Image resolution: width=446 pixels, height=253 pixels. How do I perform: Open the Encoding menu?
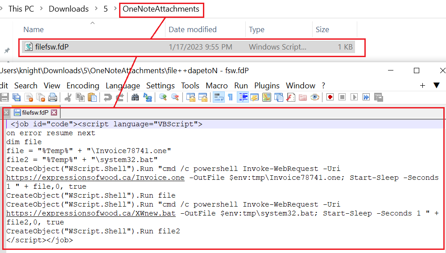pyautogui.click(x=83, y=86)
